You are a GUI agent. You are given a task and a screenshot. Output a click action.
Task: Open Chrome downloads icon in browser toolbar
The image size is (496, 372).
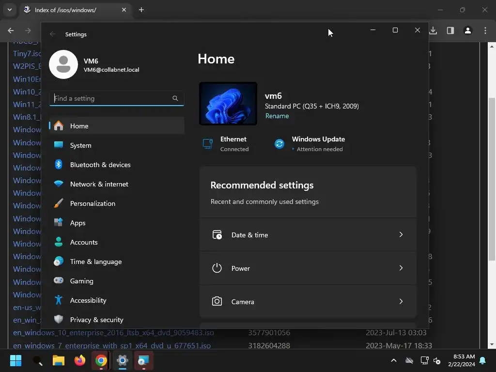coord(434,31)
